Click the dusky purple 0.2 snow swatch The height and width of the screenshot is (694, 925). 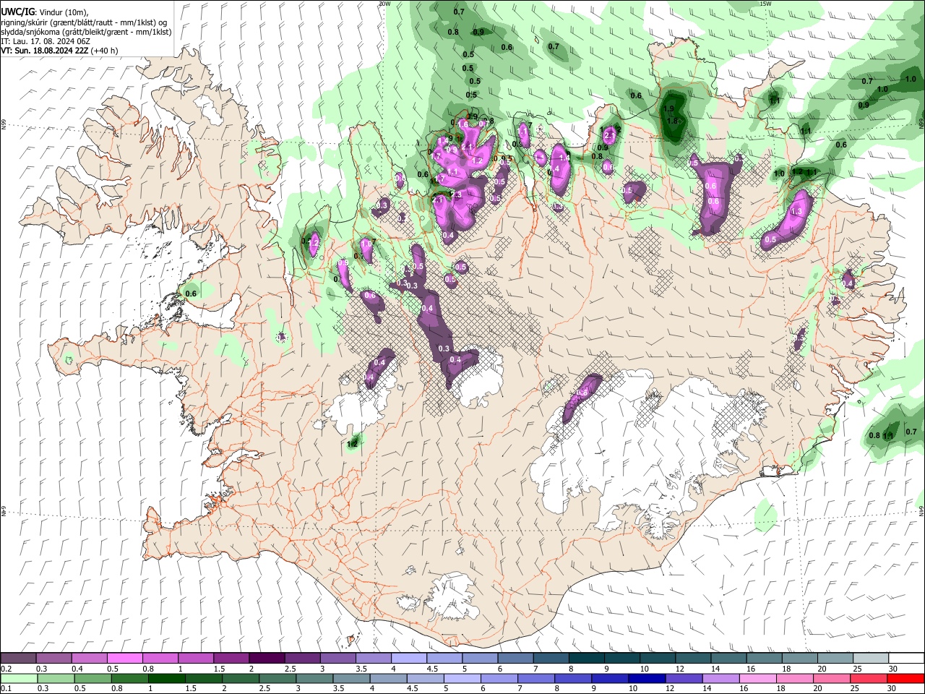[x=18, y=659]
